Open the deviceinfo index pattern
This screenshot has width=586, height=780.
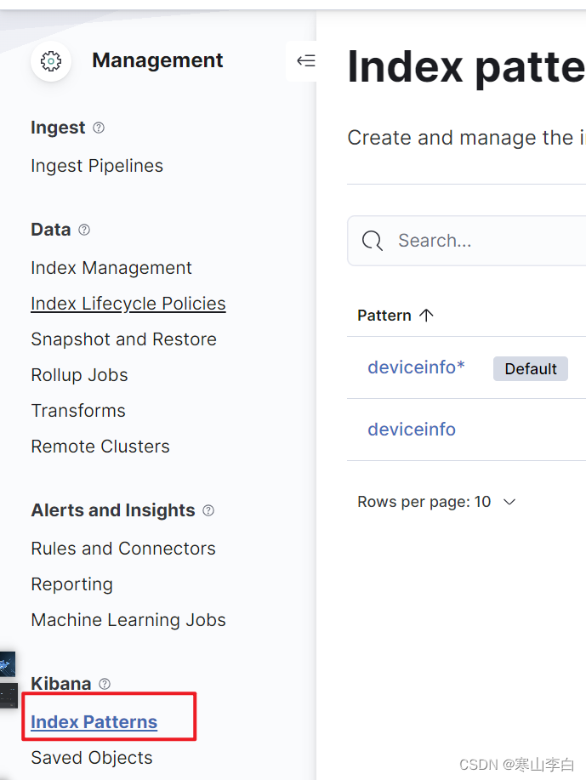[412, 430]
